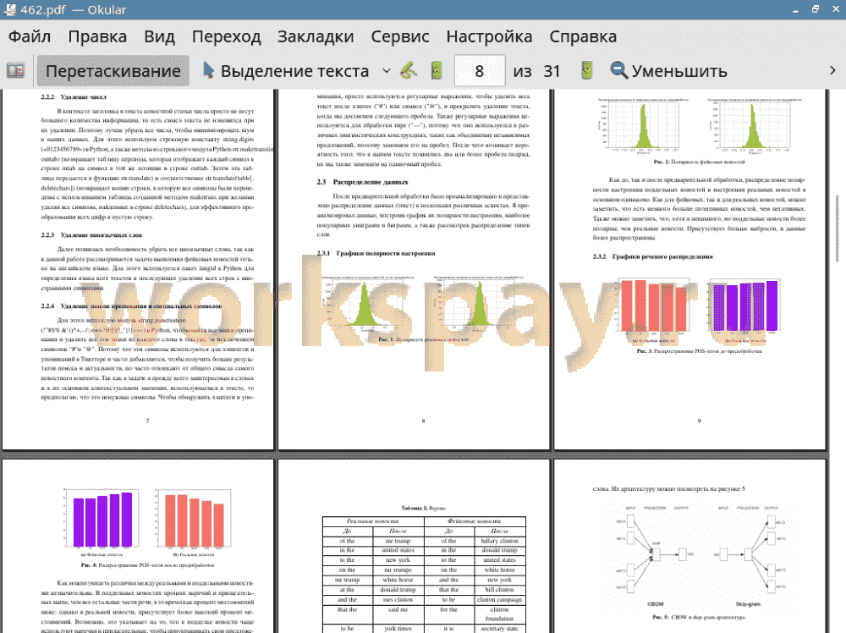The width and height of the screenshot is (846, 633).
Task: Open the Правка menu
Action: pos(97,36)
